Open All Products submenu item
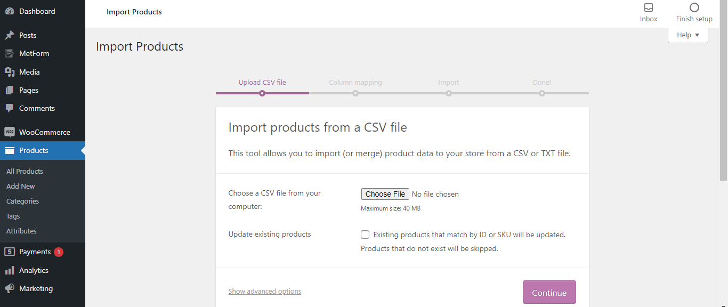This screenshot has width=728, height=307. pos(25,171)
